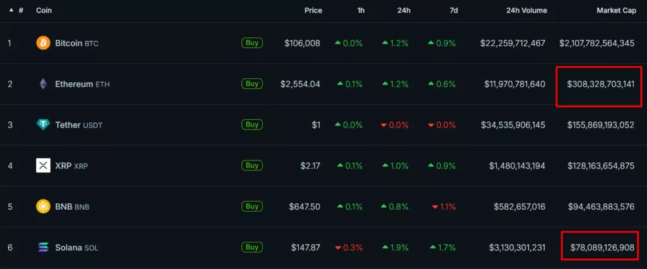Buy BNB using its Buy button

[x=252, y=206]
